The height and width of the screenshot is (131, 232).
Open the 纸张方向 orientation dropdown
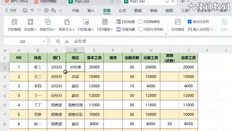(47, 25)
